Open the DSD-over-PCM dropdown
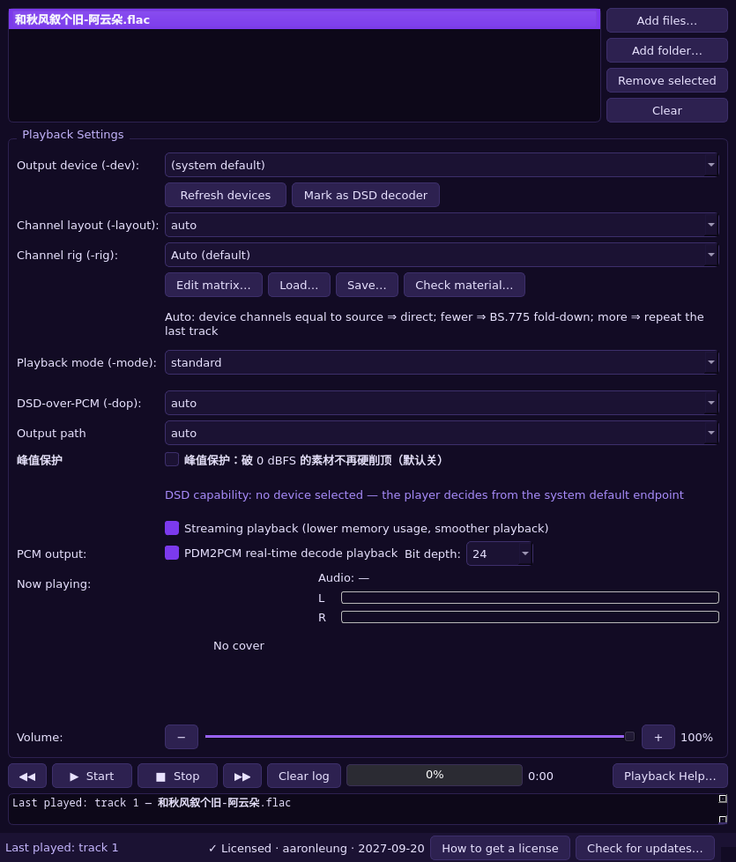736x862 pixels. pos(442,403)
